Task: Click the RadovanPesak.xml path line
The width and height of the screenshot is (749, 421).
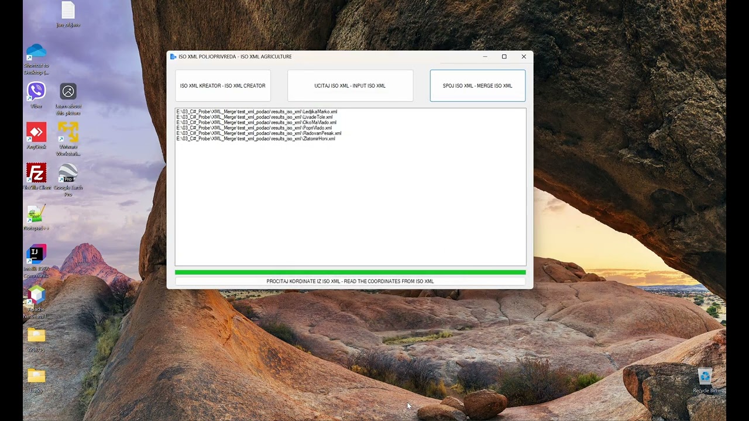Action: (259, 133)
